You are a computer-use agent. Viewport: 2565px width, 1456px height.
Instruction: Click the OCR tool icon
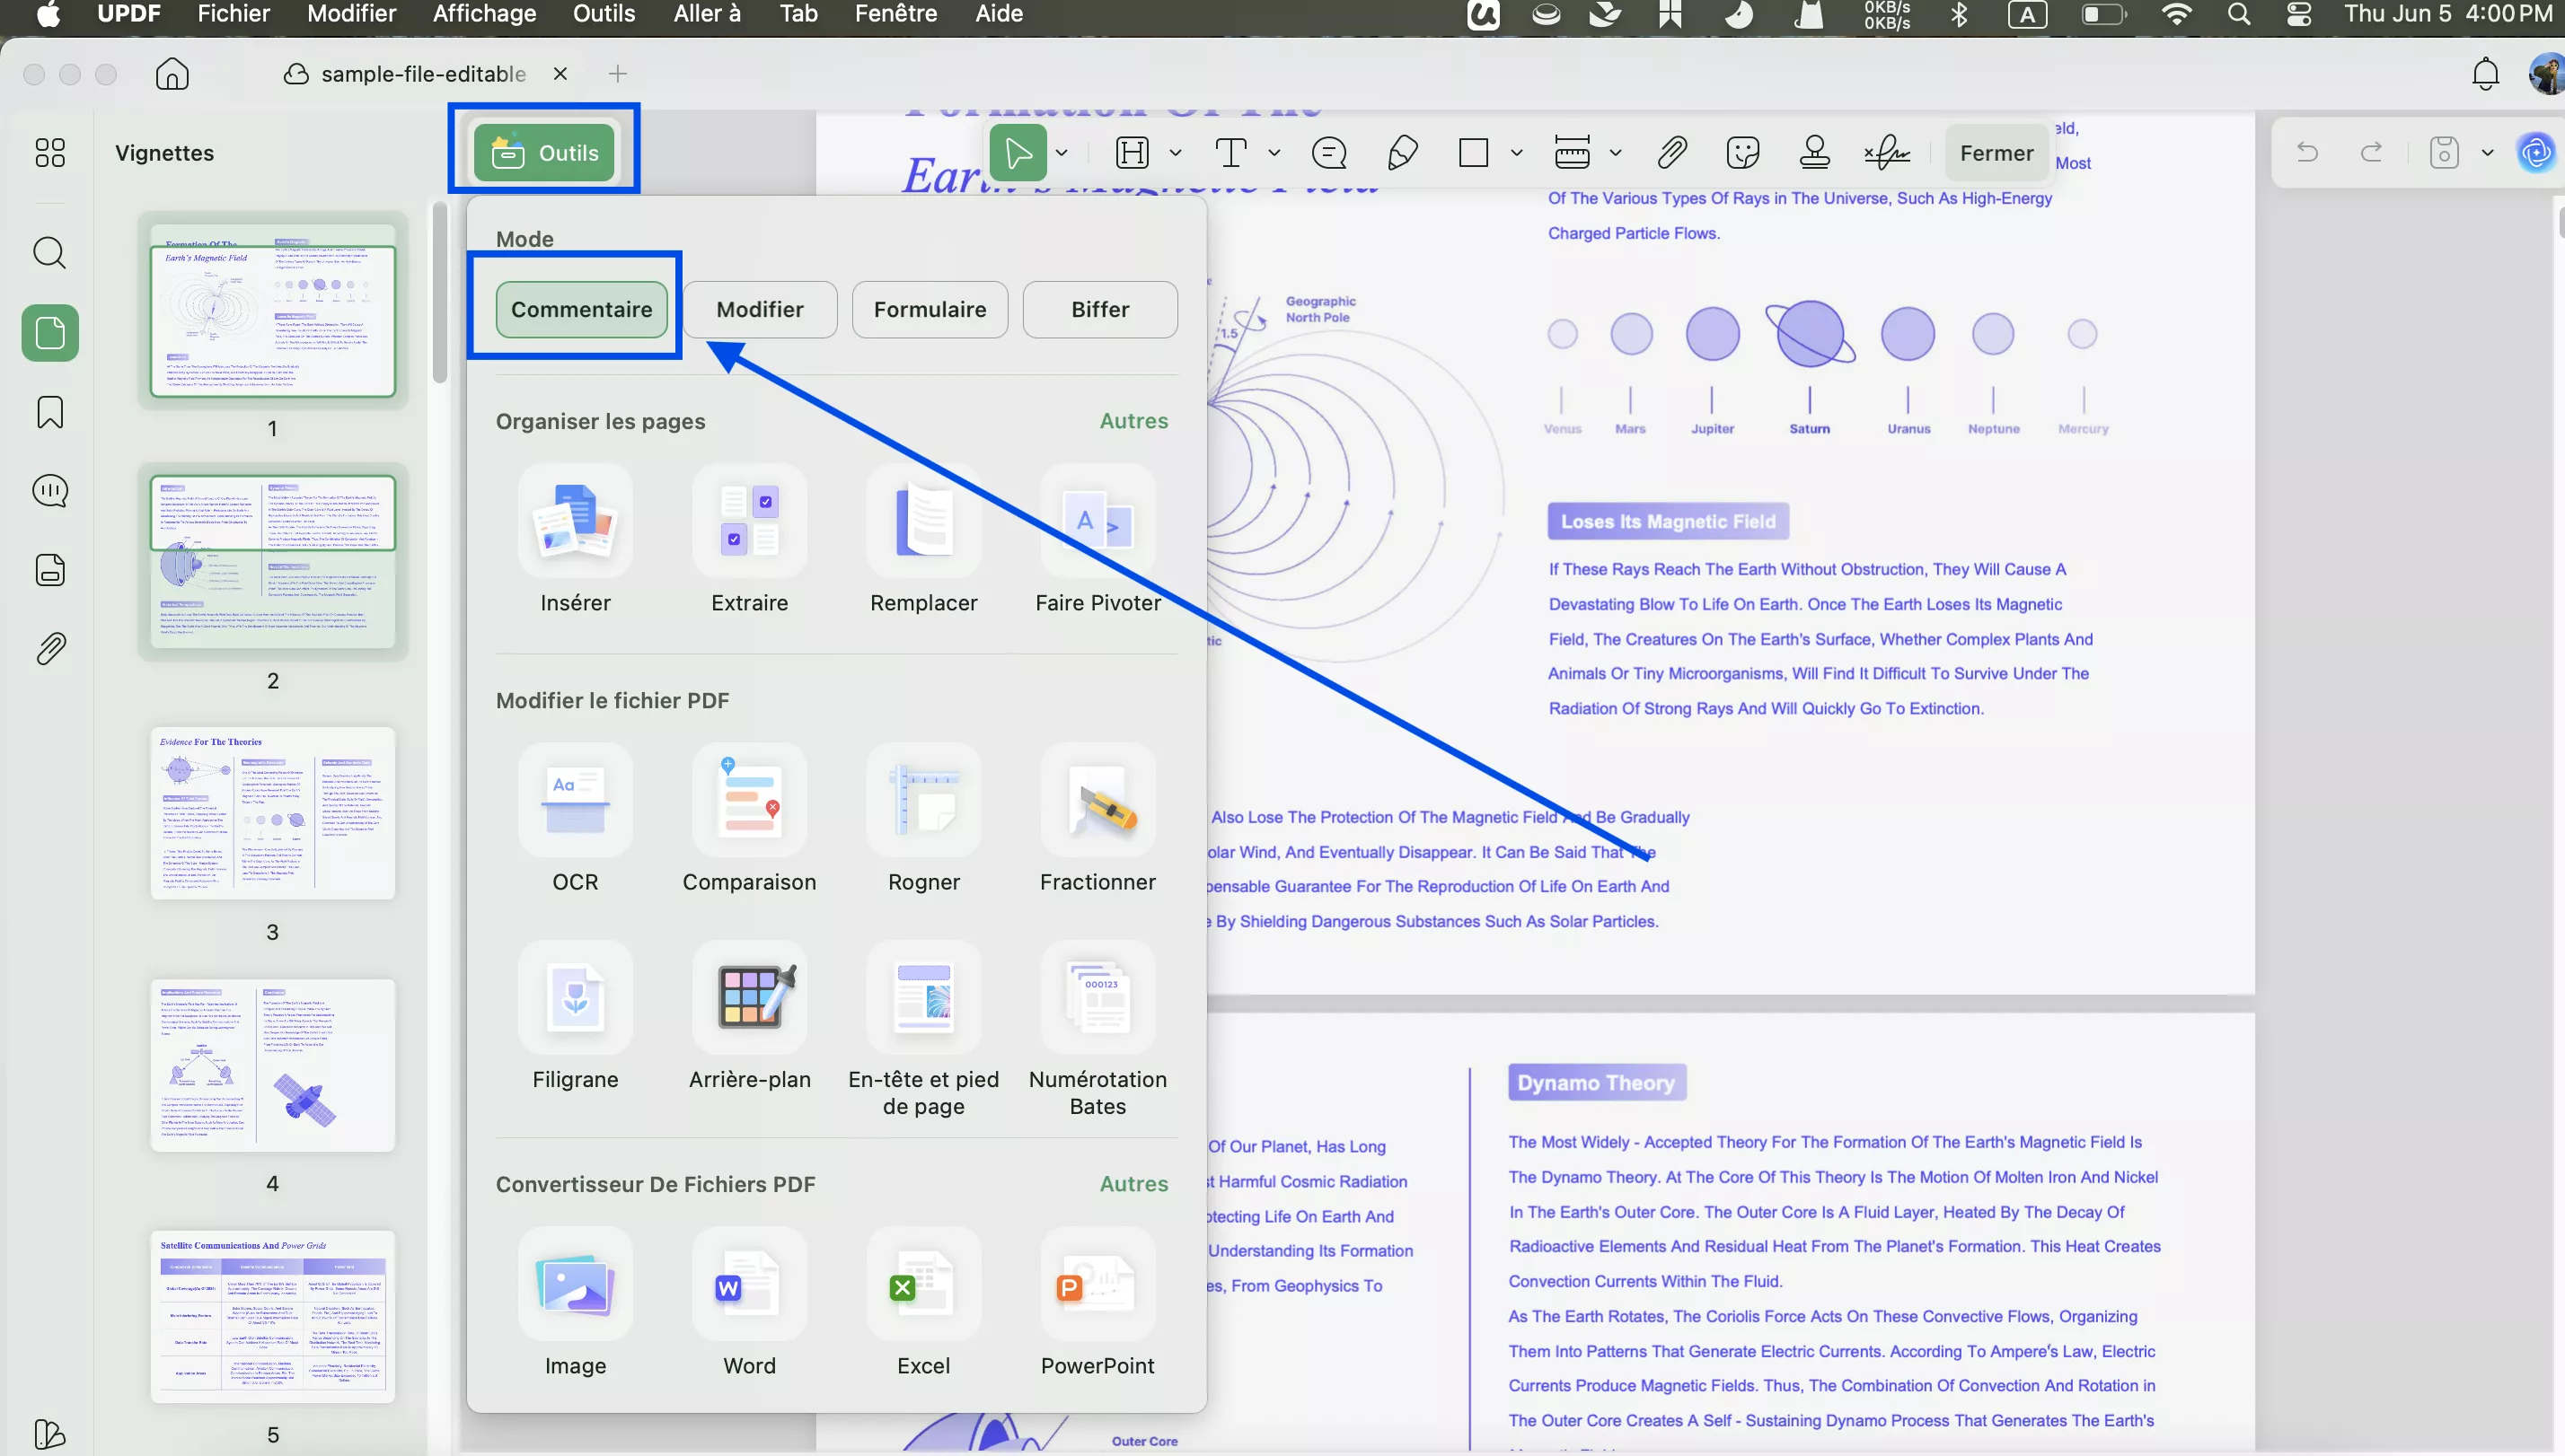point(575,801)
